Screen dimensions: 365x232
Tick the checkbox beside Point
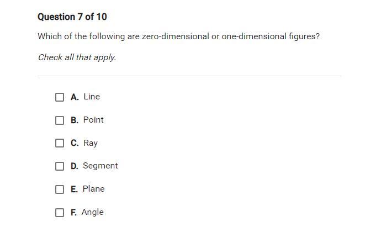click(x=60, y=120)
